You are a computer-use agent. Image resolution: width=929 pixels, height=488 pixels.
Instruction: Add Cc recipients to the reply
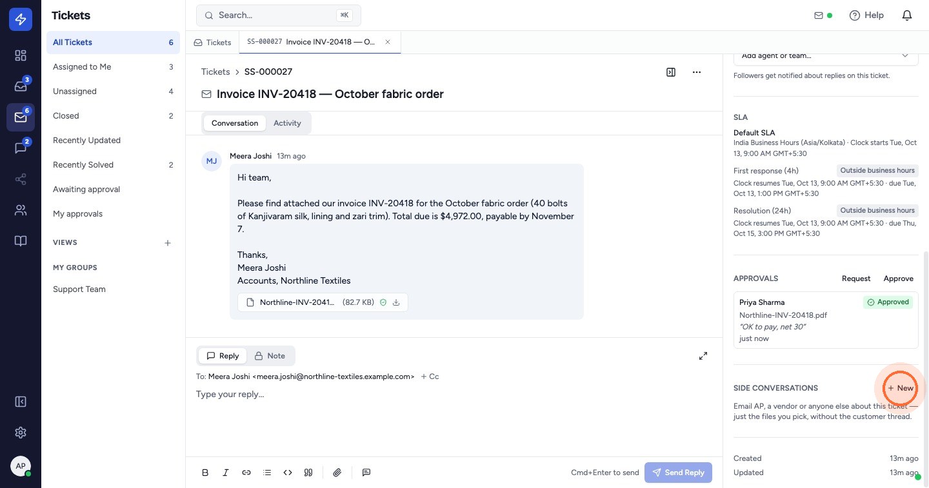point(430,376)
